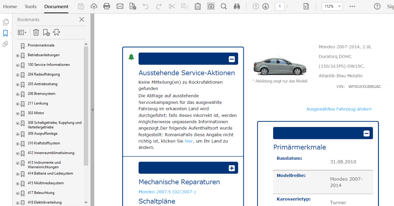
Task: Open the search magnifier tool
Action: (224, 6)
